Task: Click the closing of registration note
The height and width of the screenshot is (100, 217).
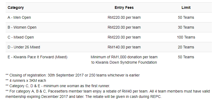Action: (72, 75)
